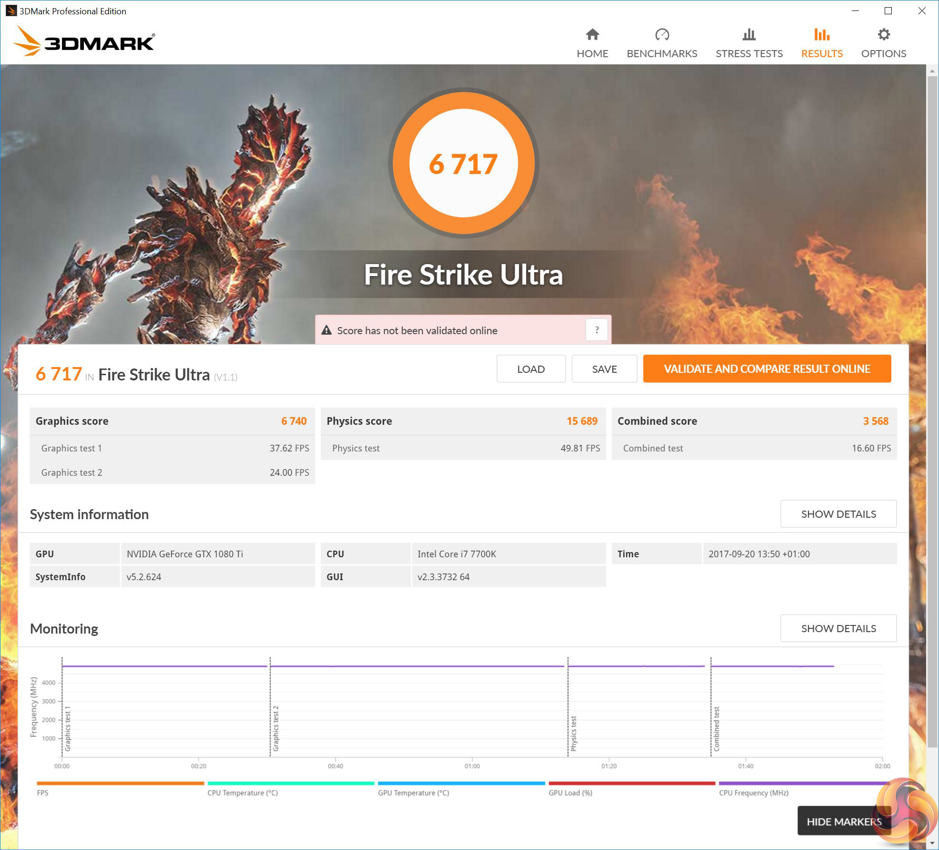Expand Monitoring with Show Details
939x850 pixels.
click(838, 628)
